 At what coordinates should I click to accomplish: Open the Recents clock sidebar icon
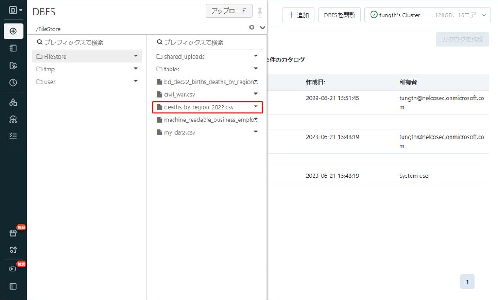pyautogui.click(x=13, y=83)
